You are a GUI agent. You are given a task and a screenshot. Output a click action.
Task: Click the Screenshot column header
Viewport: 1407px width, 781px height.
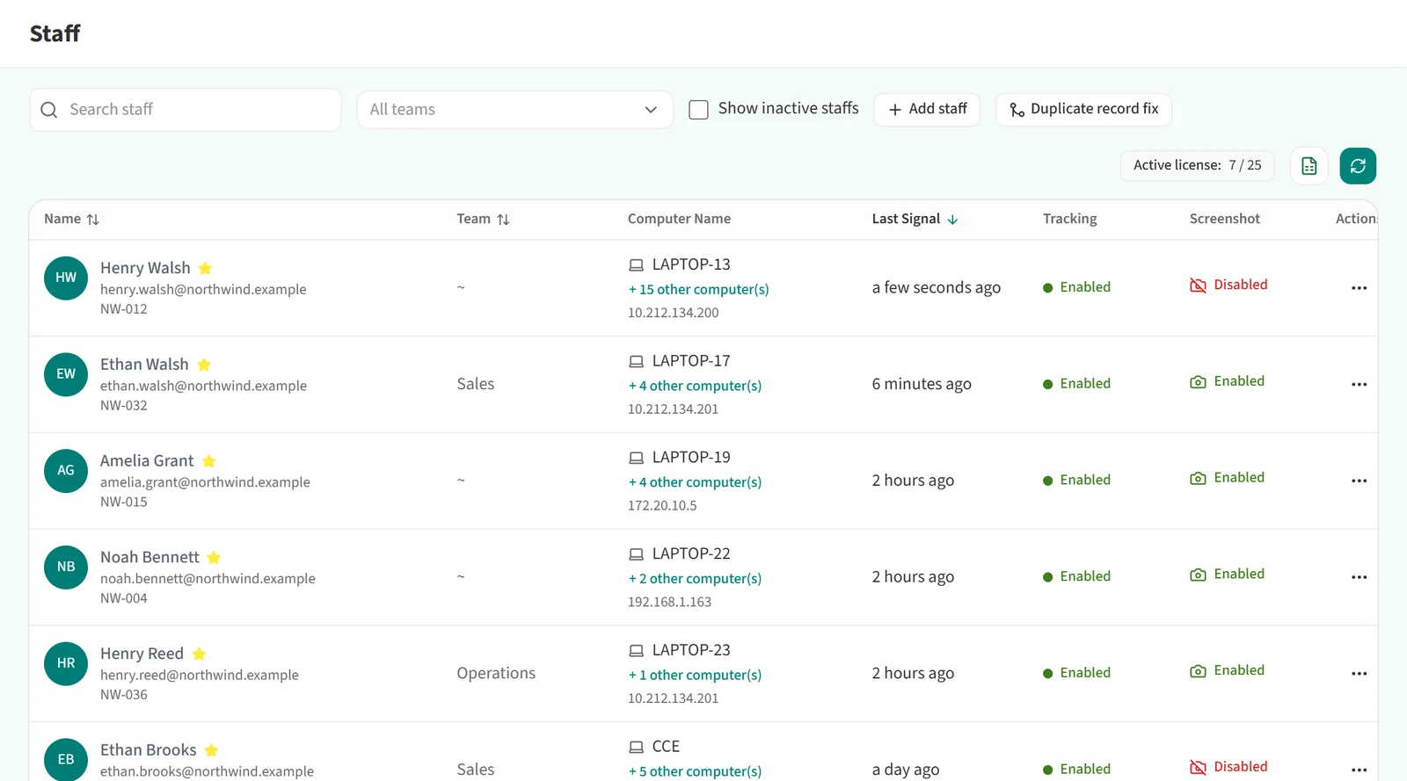tap(1224, 219)
